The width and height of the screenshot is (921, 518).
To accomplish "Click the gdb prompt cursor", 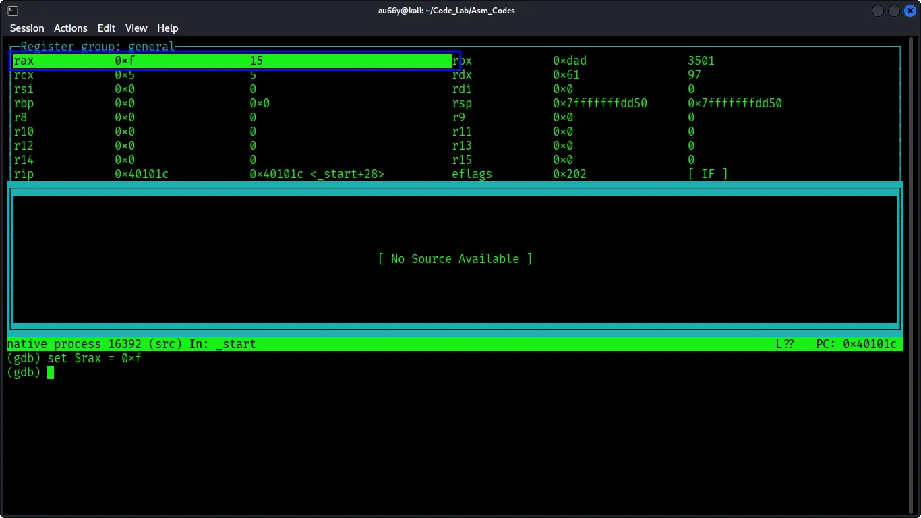I will point(51,372).
